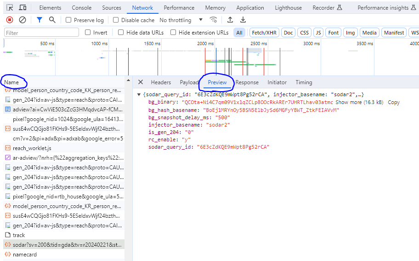Image resolution: width=419 pixels, height=261 pixels.
Task: Filter requests by Fetch/XHR
Action: pyautogui.click(x=264, y=33)
